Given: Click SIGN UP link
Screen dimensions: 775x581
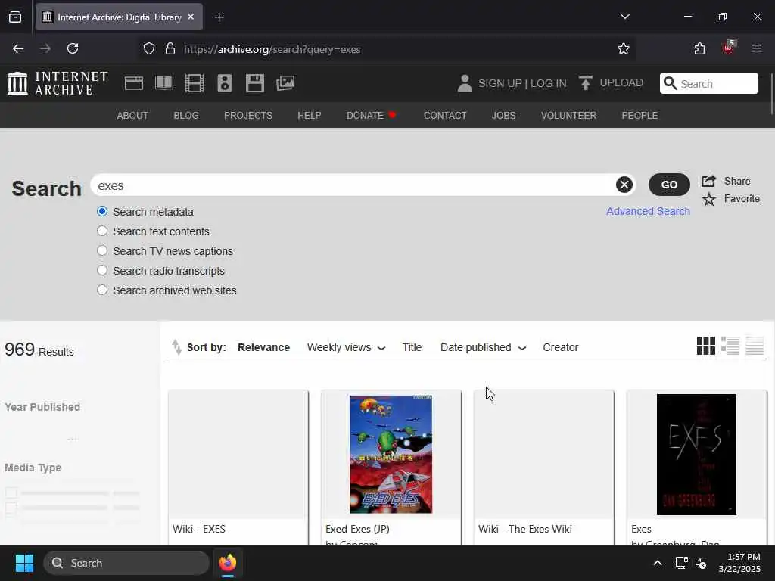Looking at the screenshot, I should [x=500, y=83].
